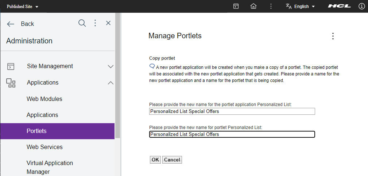Viewport: 368px width, 176px height.
Task: Click the language translate icon
Action: pyautogui.click(x=288, y=6)
